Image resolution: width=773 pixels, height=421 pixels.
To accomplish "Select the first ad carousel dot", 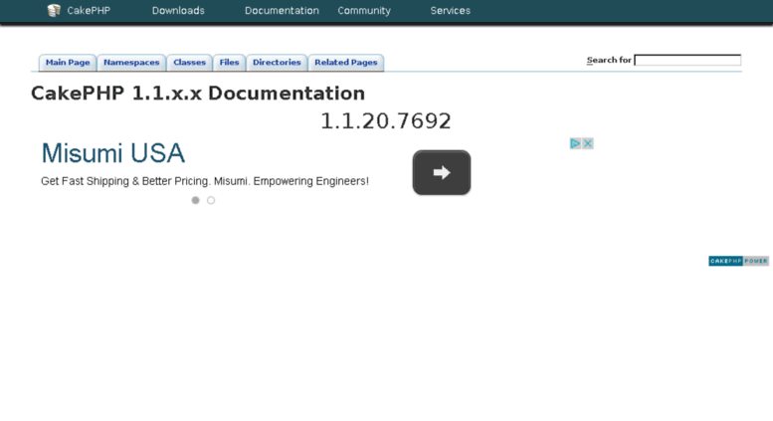I will pos(196,200).
